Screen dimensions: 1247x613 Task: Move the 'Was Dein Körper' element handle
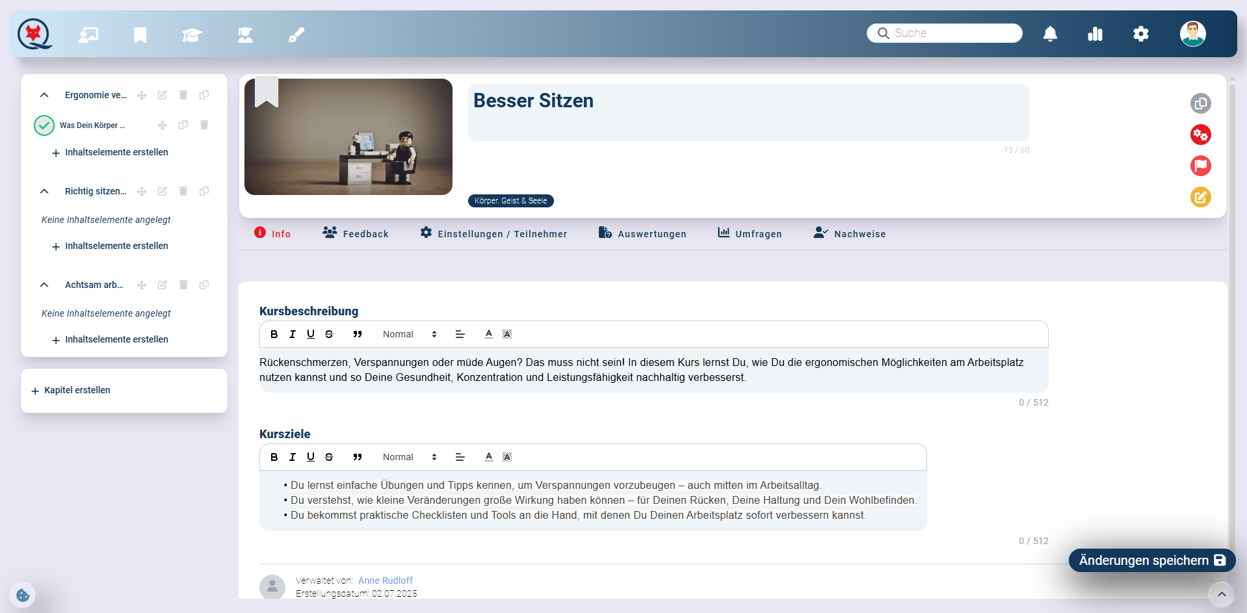[163, 125]
